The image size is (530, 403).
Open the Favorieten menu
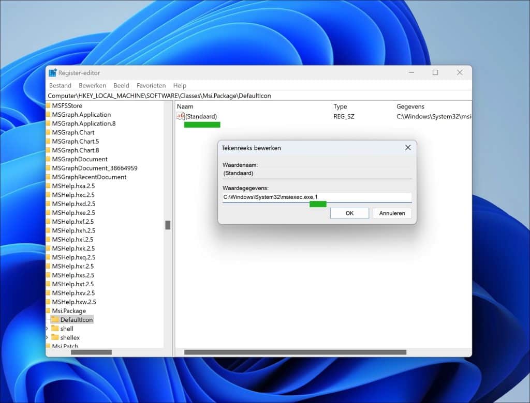tap(151, 85)
